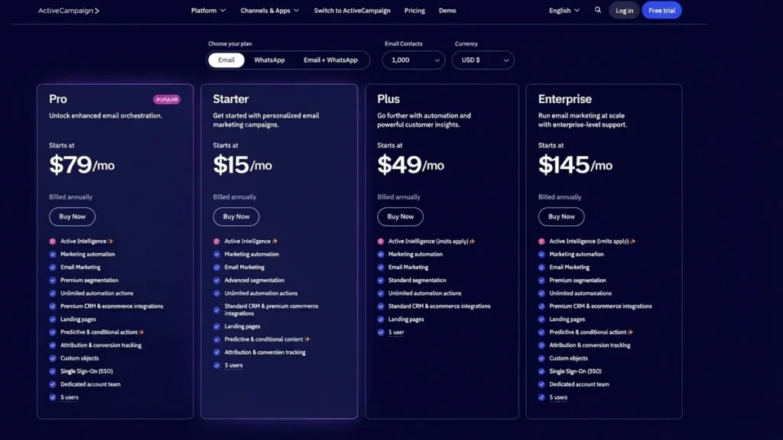The image size is (783, 440).
Task: Click the 5 users link in Pro
Action: 70,397
